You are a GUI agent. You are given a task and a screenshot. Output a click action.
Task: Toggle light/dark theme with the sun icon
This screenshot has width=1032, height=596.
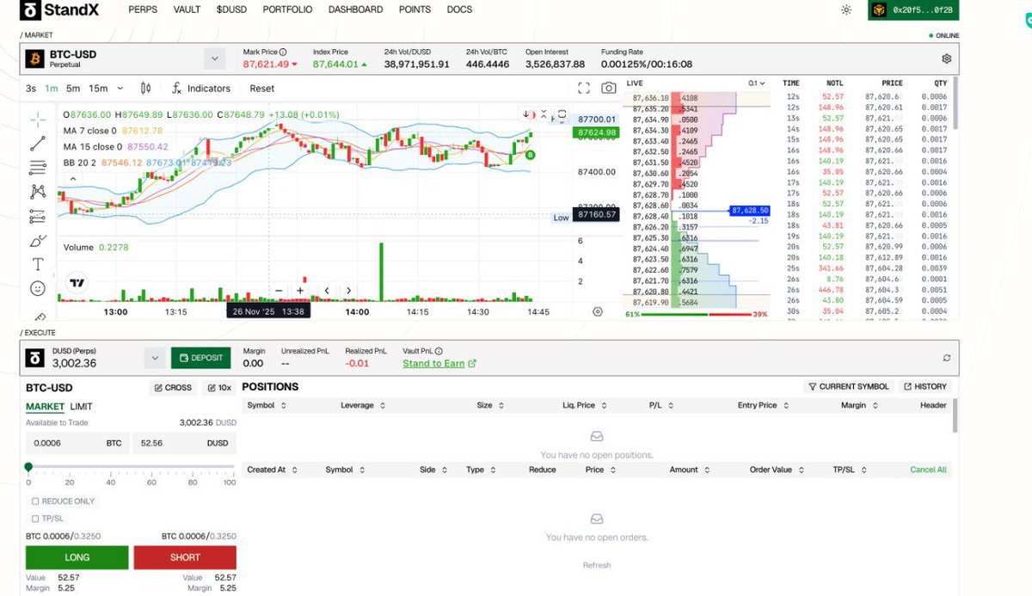click(845, 9)
